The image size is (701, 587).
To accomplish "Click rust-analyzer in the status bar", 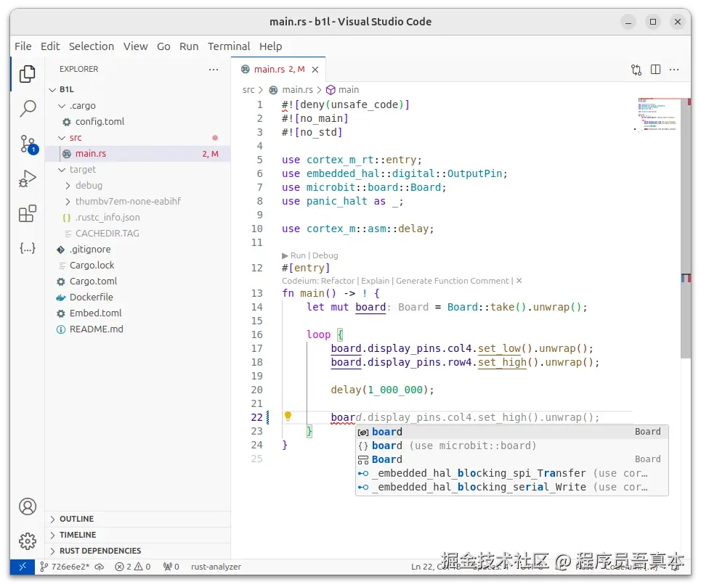I will (x=216, y=567).
